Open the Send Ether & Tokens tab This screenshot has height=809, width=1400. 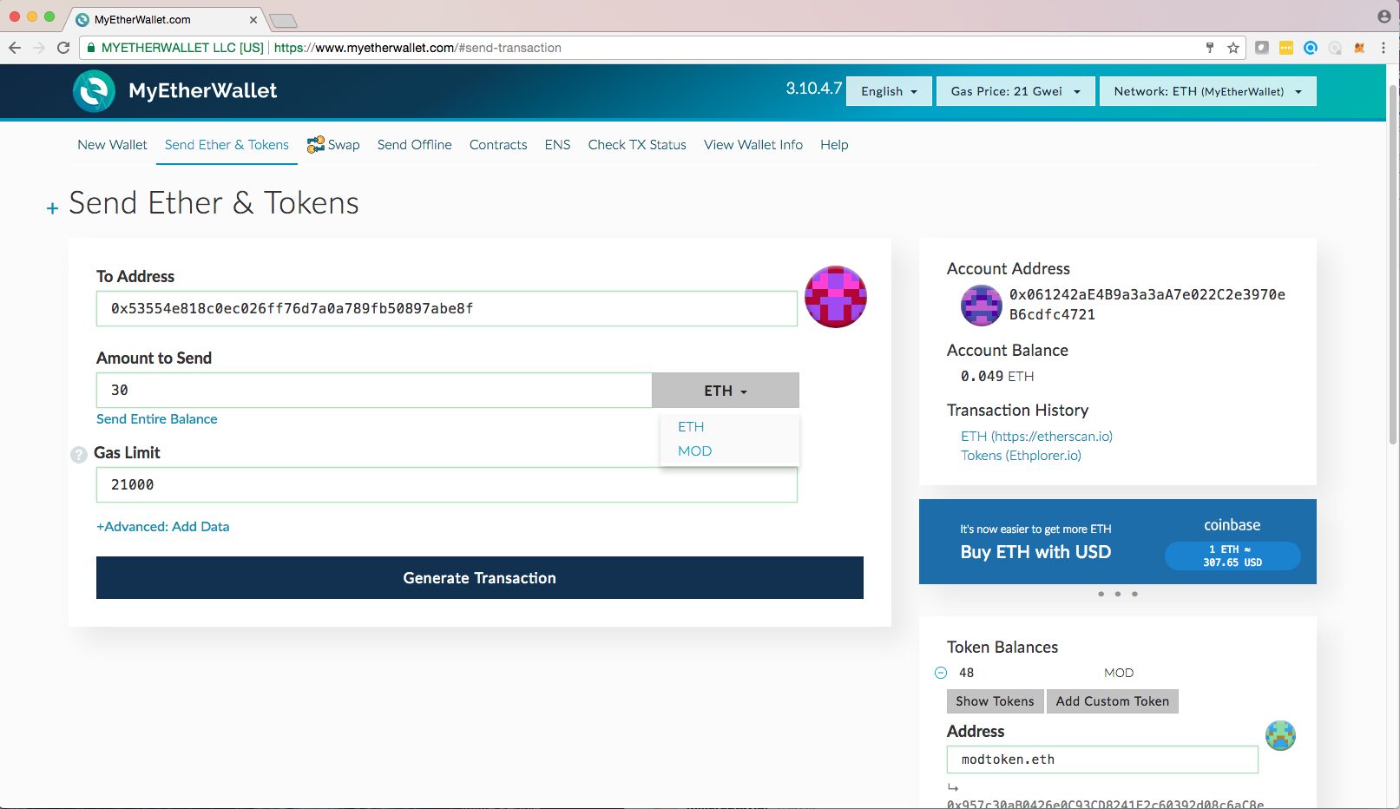[x=227, y=145]
